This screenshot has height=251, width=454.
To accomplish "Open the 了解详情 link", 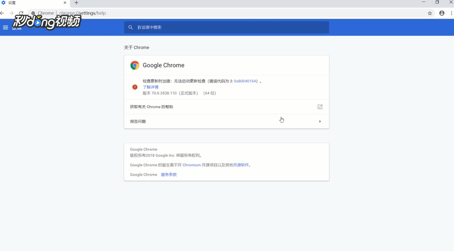I will [150, 87].
